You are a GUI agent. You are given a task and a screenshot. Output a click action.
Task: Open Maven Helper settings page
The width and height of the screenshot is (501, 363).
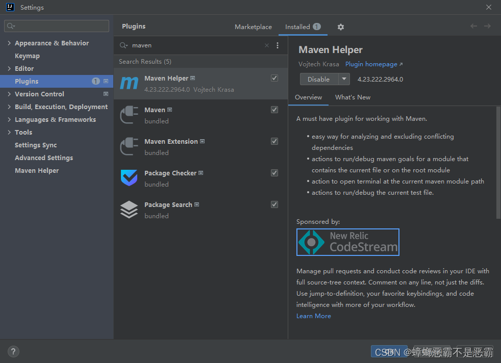pyautogui.click(x=37, y=170)
